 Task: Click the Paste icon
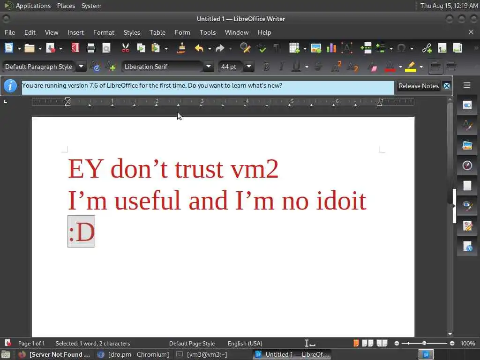tap(156, 48)
